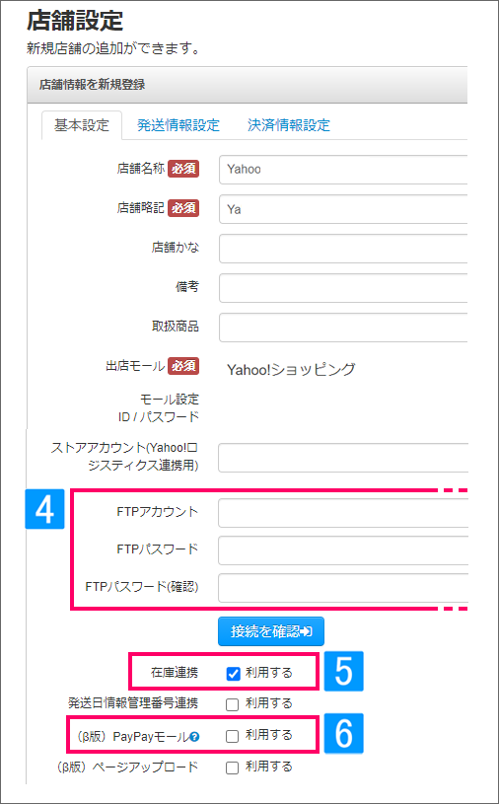Click the PayPayモール help question icon
499x804 pixels.
(x=194, y=737)
